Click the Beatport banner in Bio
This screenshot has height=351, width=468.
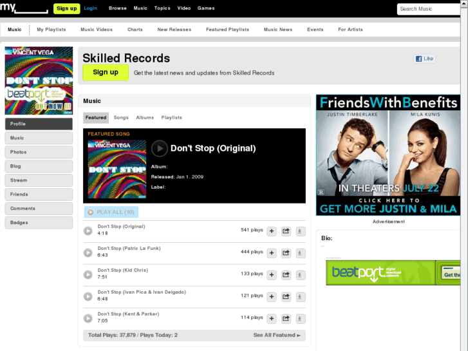(393, 272)
